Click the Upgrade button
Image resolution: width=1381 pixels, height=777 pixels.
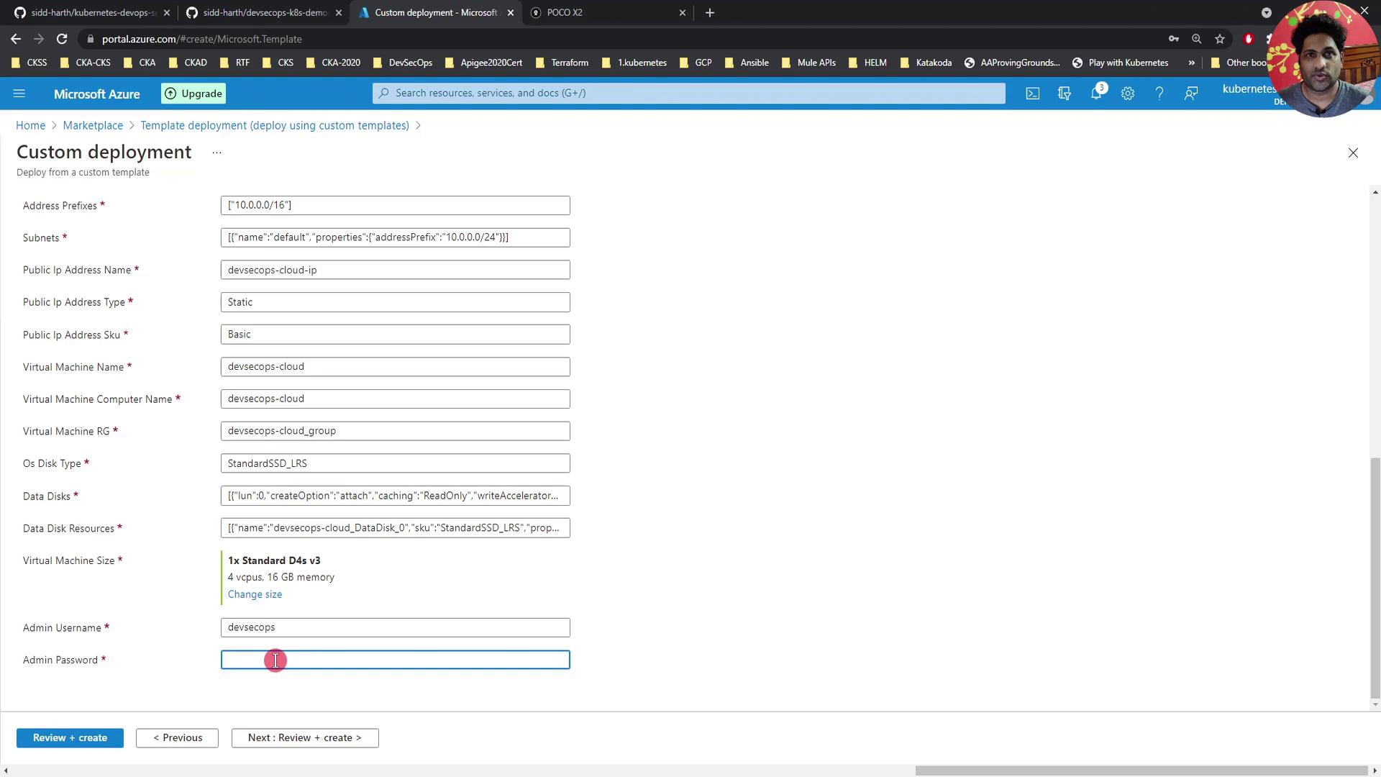tap(193, 94)
